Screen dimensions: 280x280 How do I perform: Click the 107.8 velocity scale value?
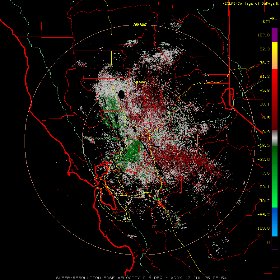(264, 35)
